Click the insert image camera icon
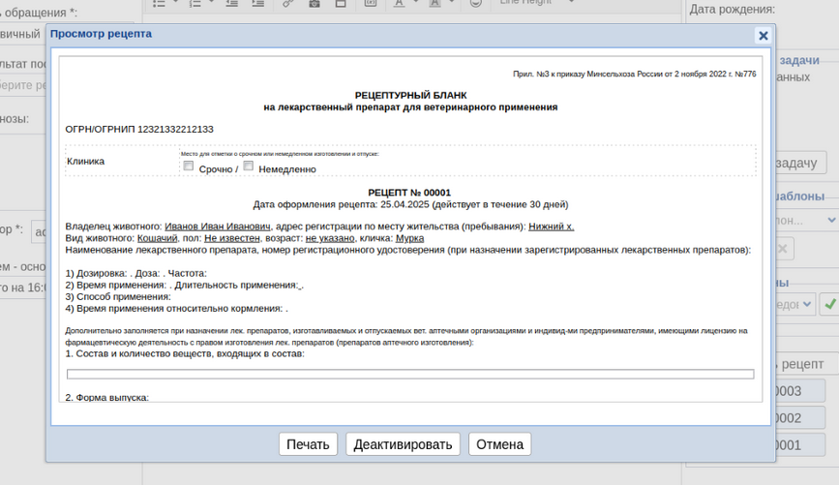This screenshot has width=839, height=485. pos(315,3)
